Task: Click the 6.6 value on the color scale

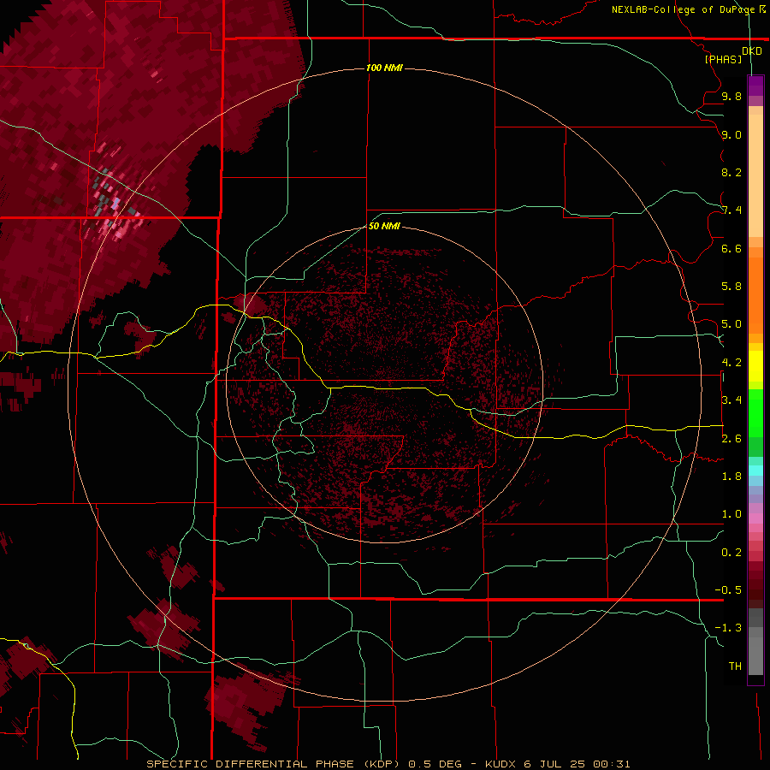Action: (731, 248)
